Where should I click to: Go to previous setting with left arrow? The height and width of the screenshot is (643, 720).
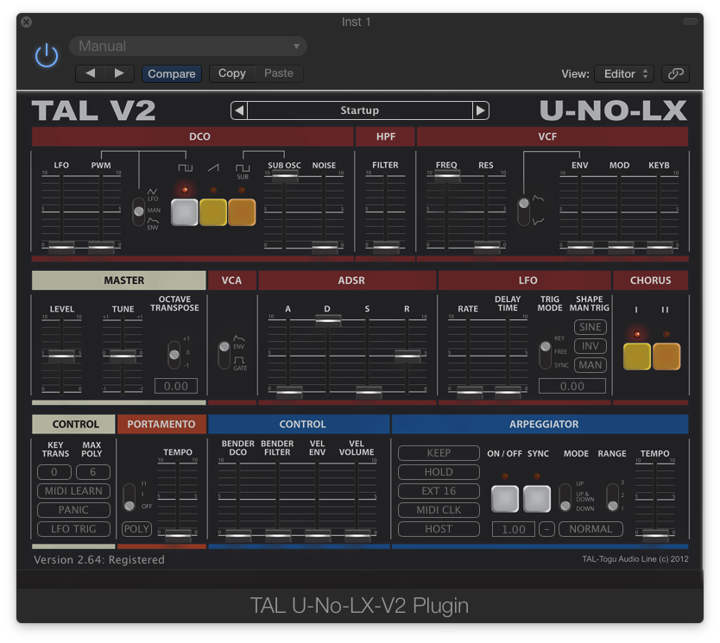91,73
